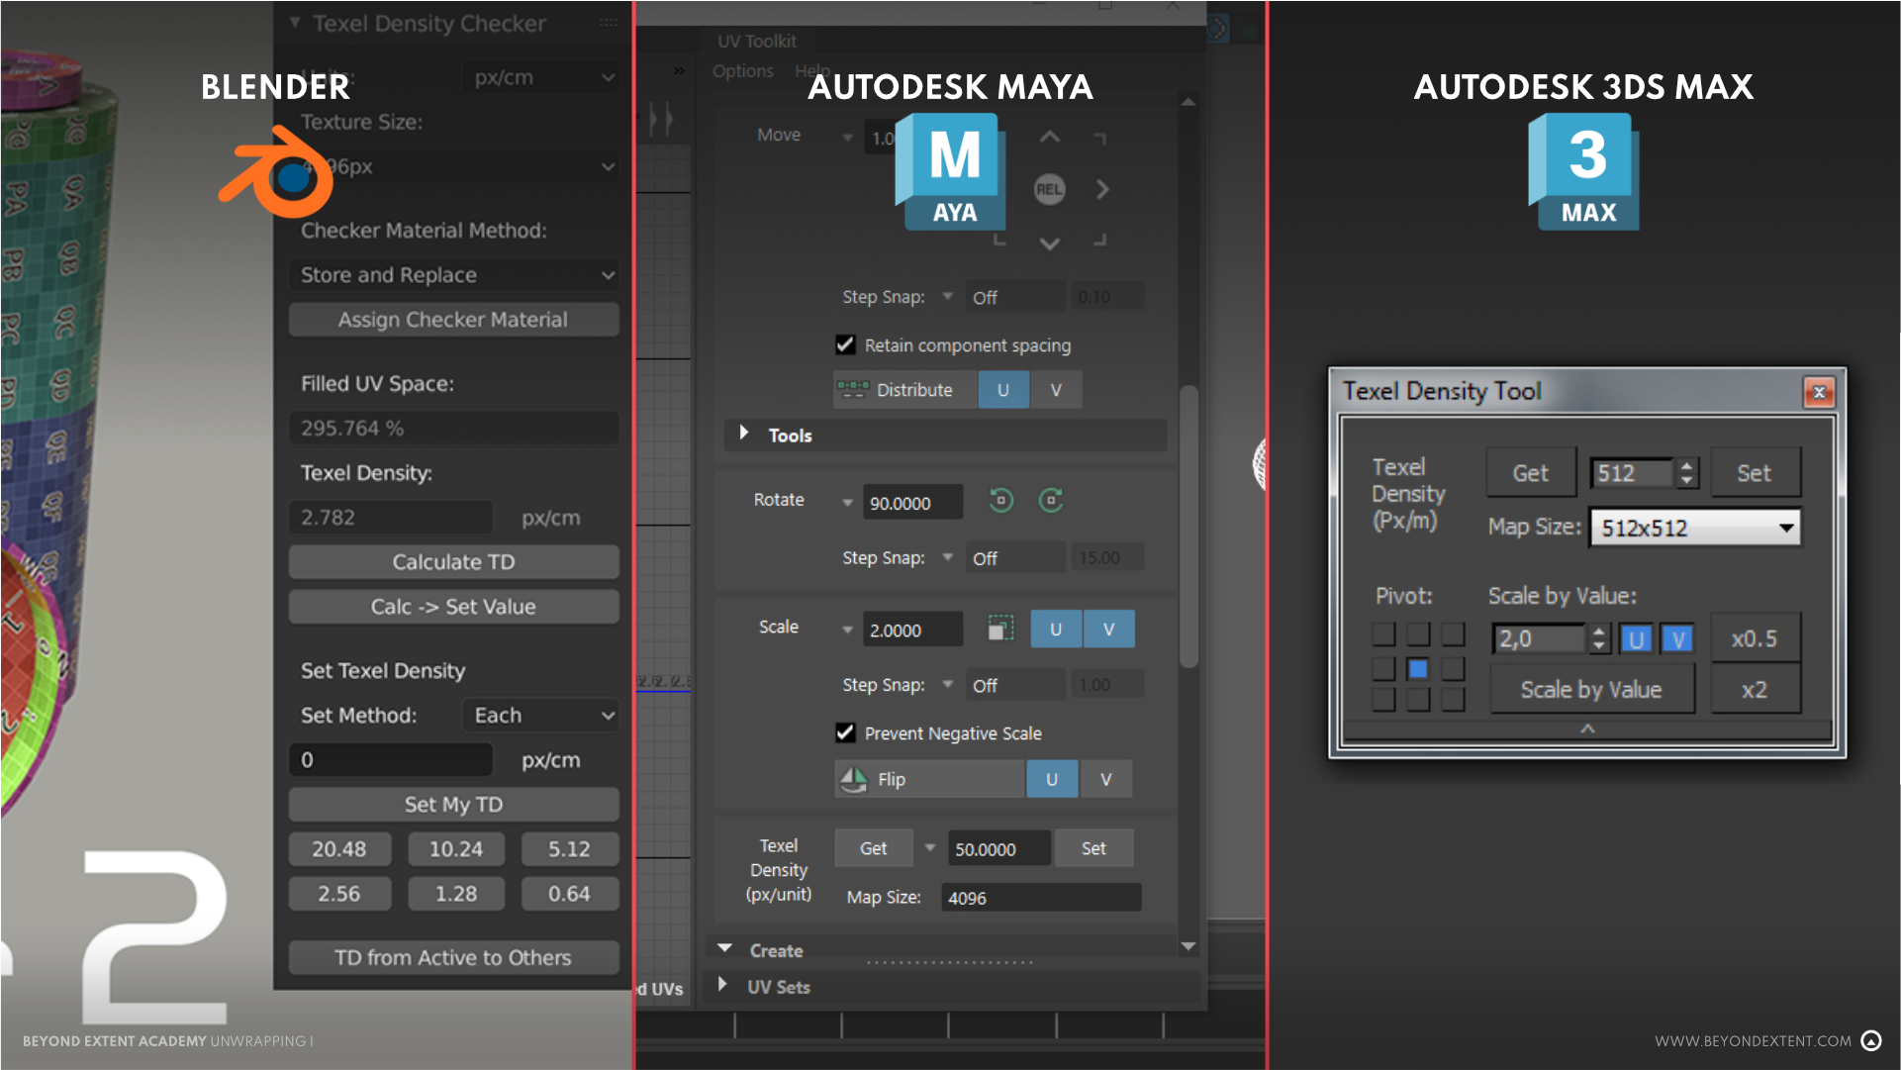The width and height of the screenshot is (1901, 1070).
Task: Click Calc -> Set Value button
Action: (454, 607)
